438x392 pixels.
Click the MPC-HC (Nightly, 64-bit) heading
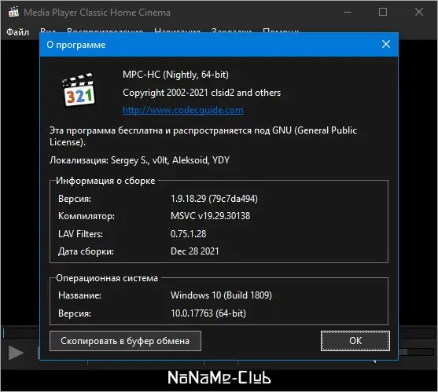175,75
